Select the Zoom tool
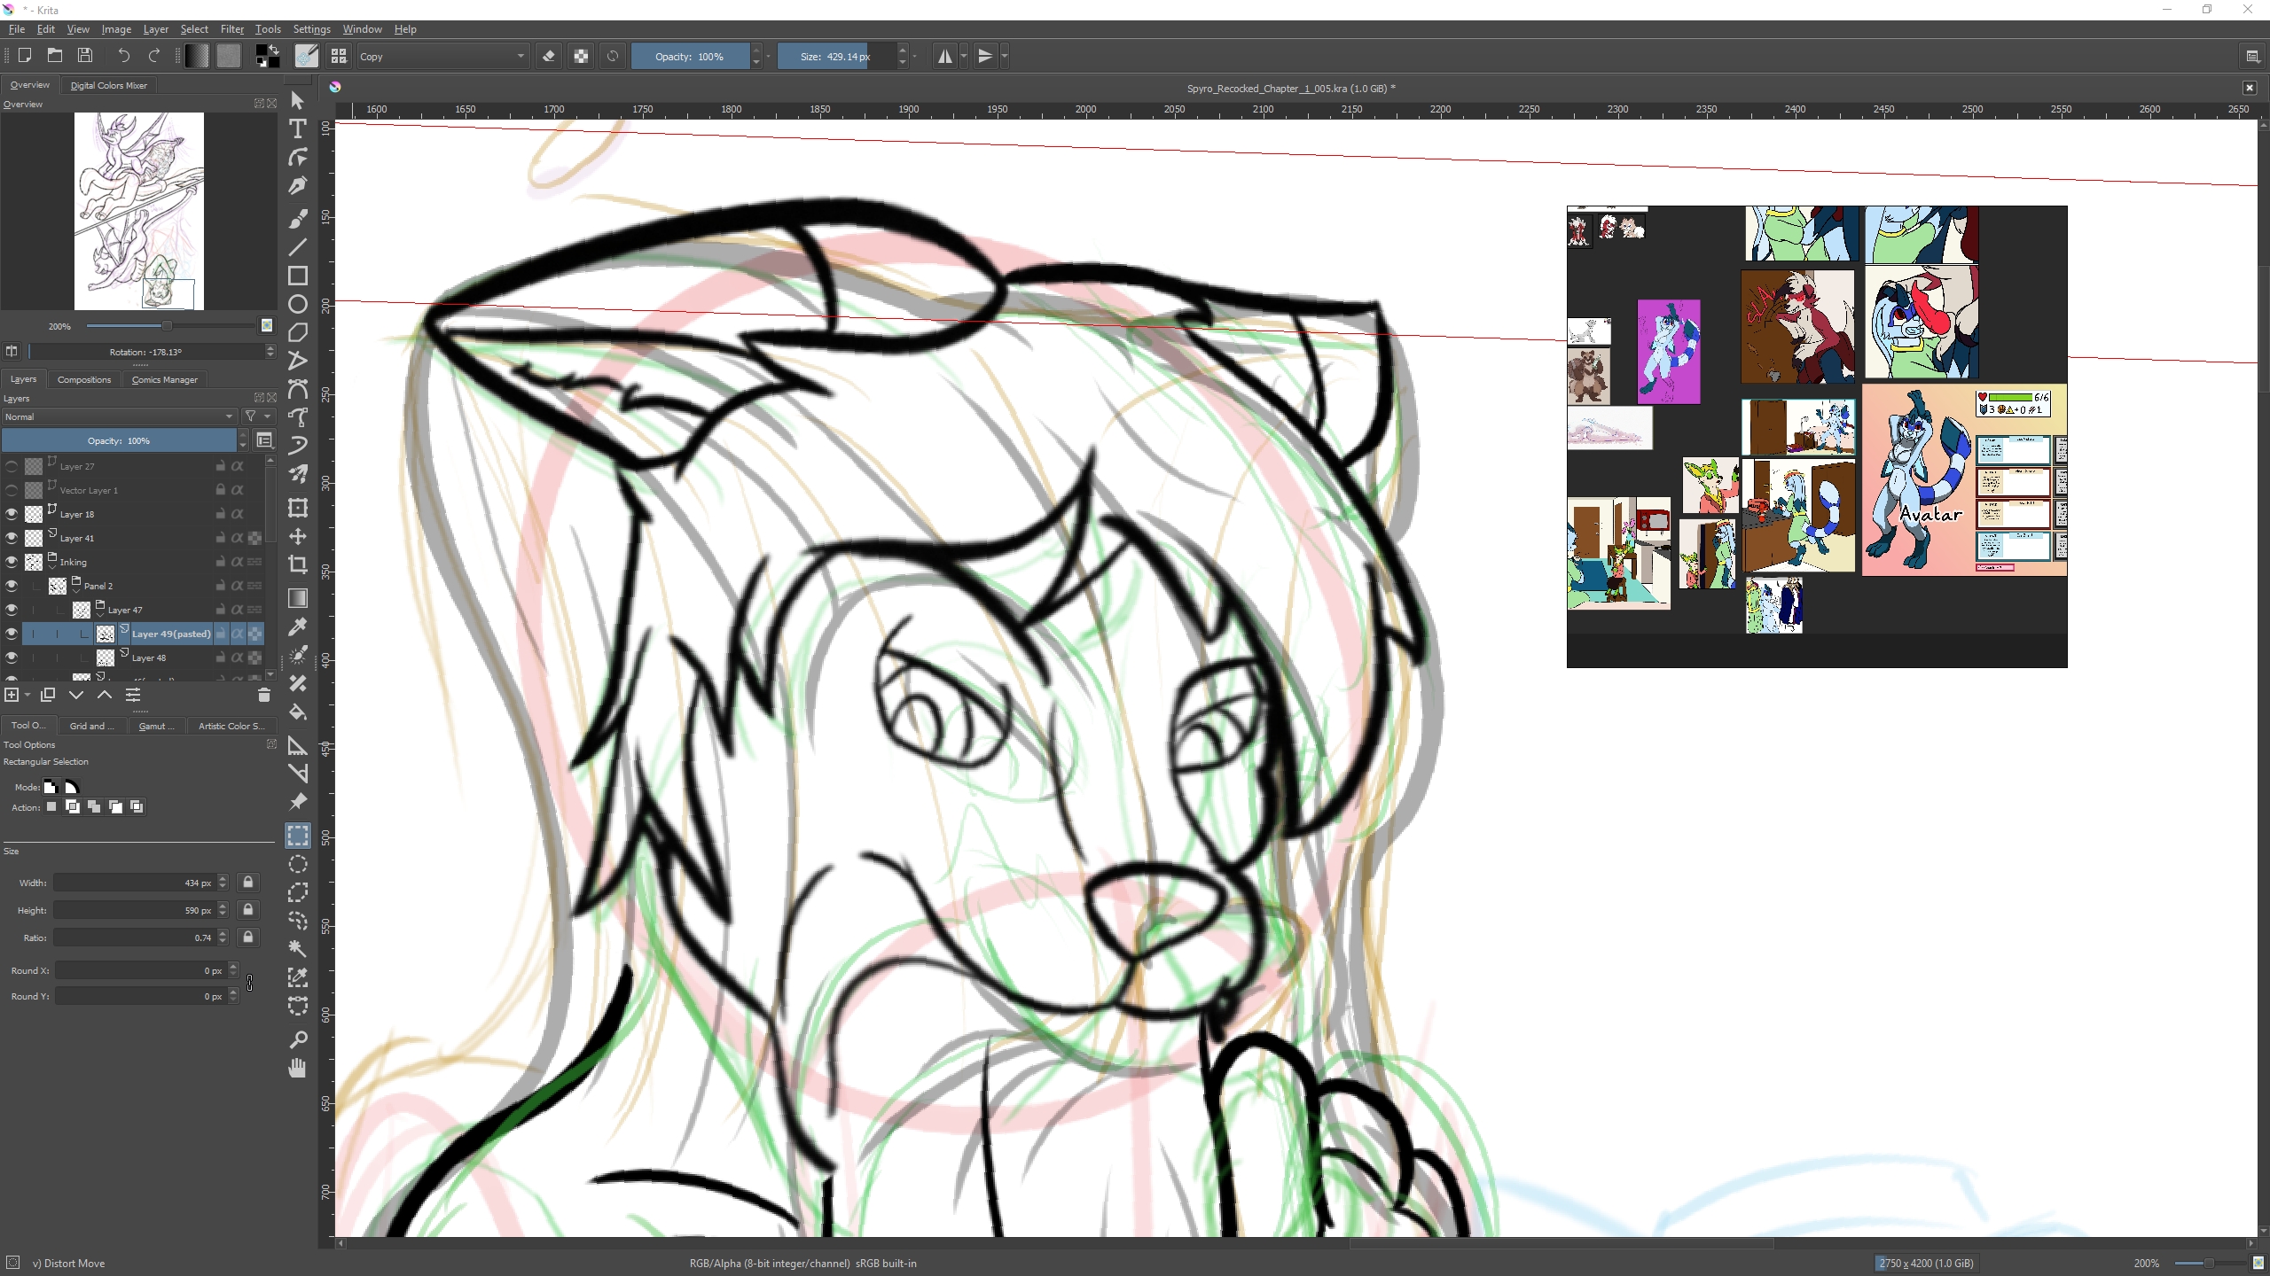This screenshot has width=2270, height=1276. click(x=298, y=1039)
